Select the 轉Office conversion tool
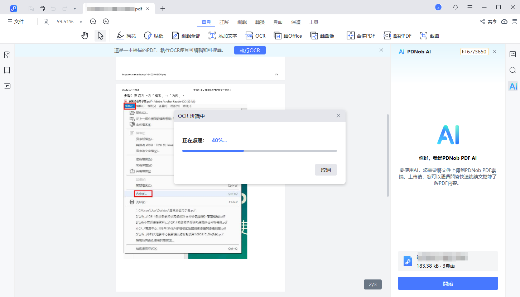 pos(288,35)
